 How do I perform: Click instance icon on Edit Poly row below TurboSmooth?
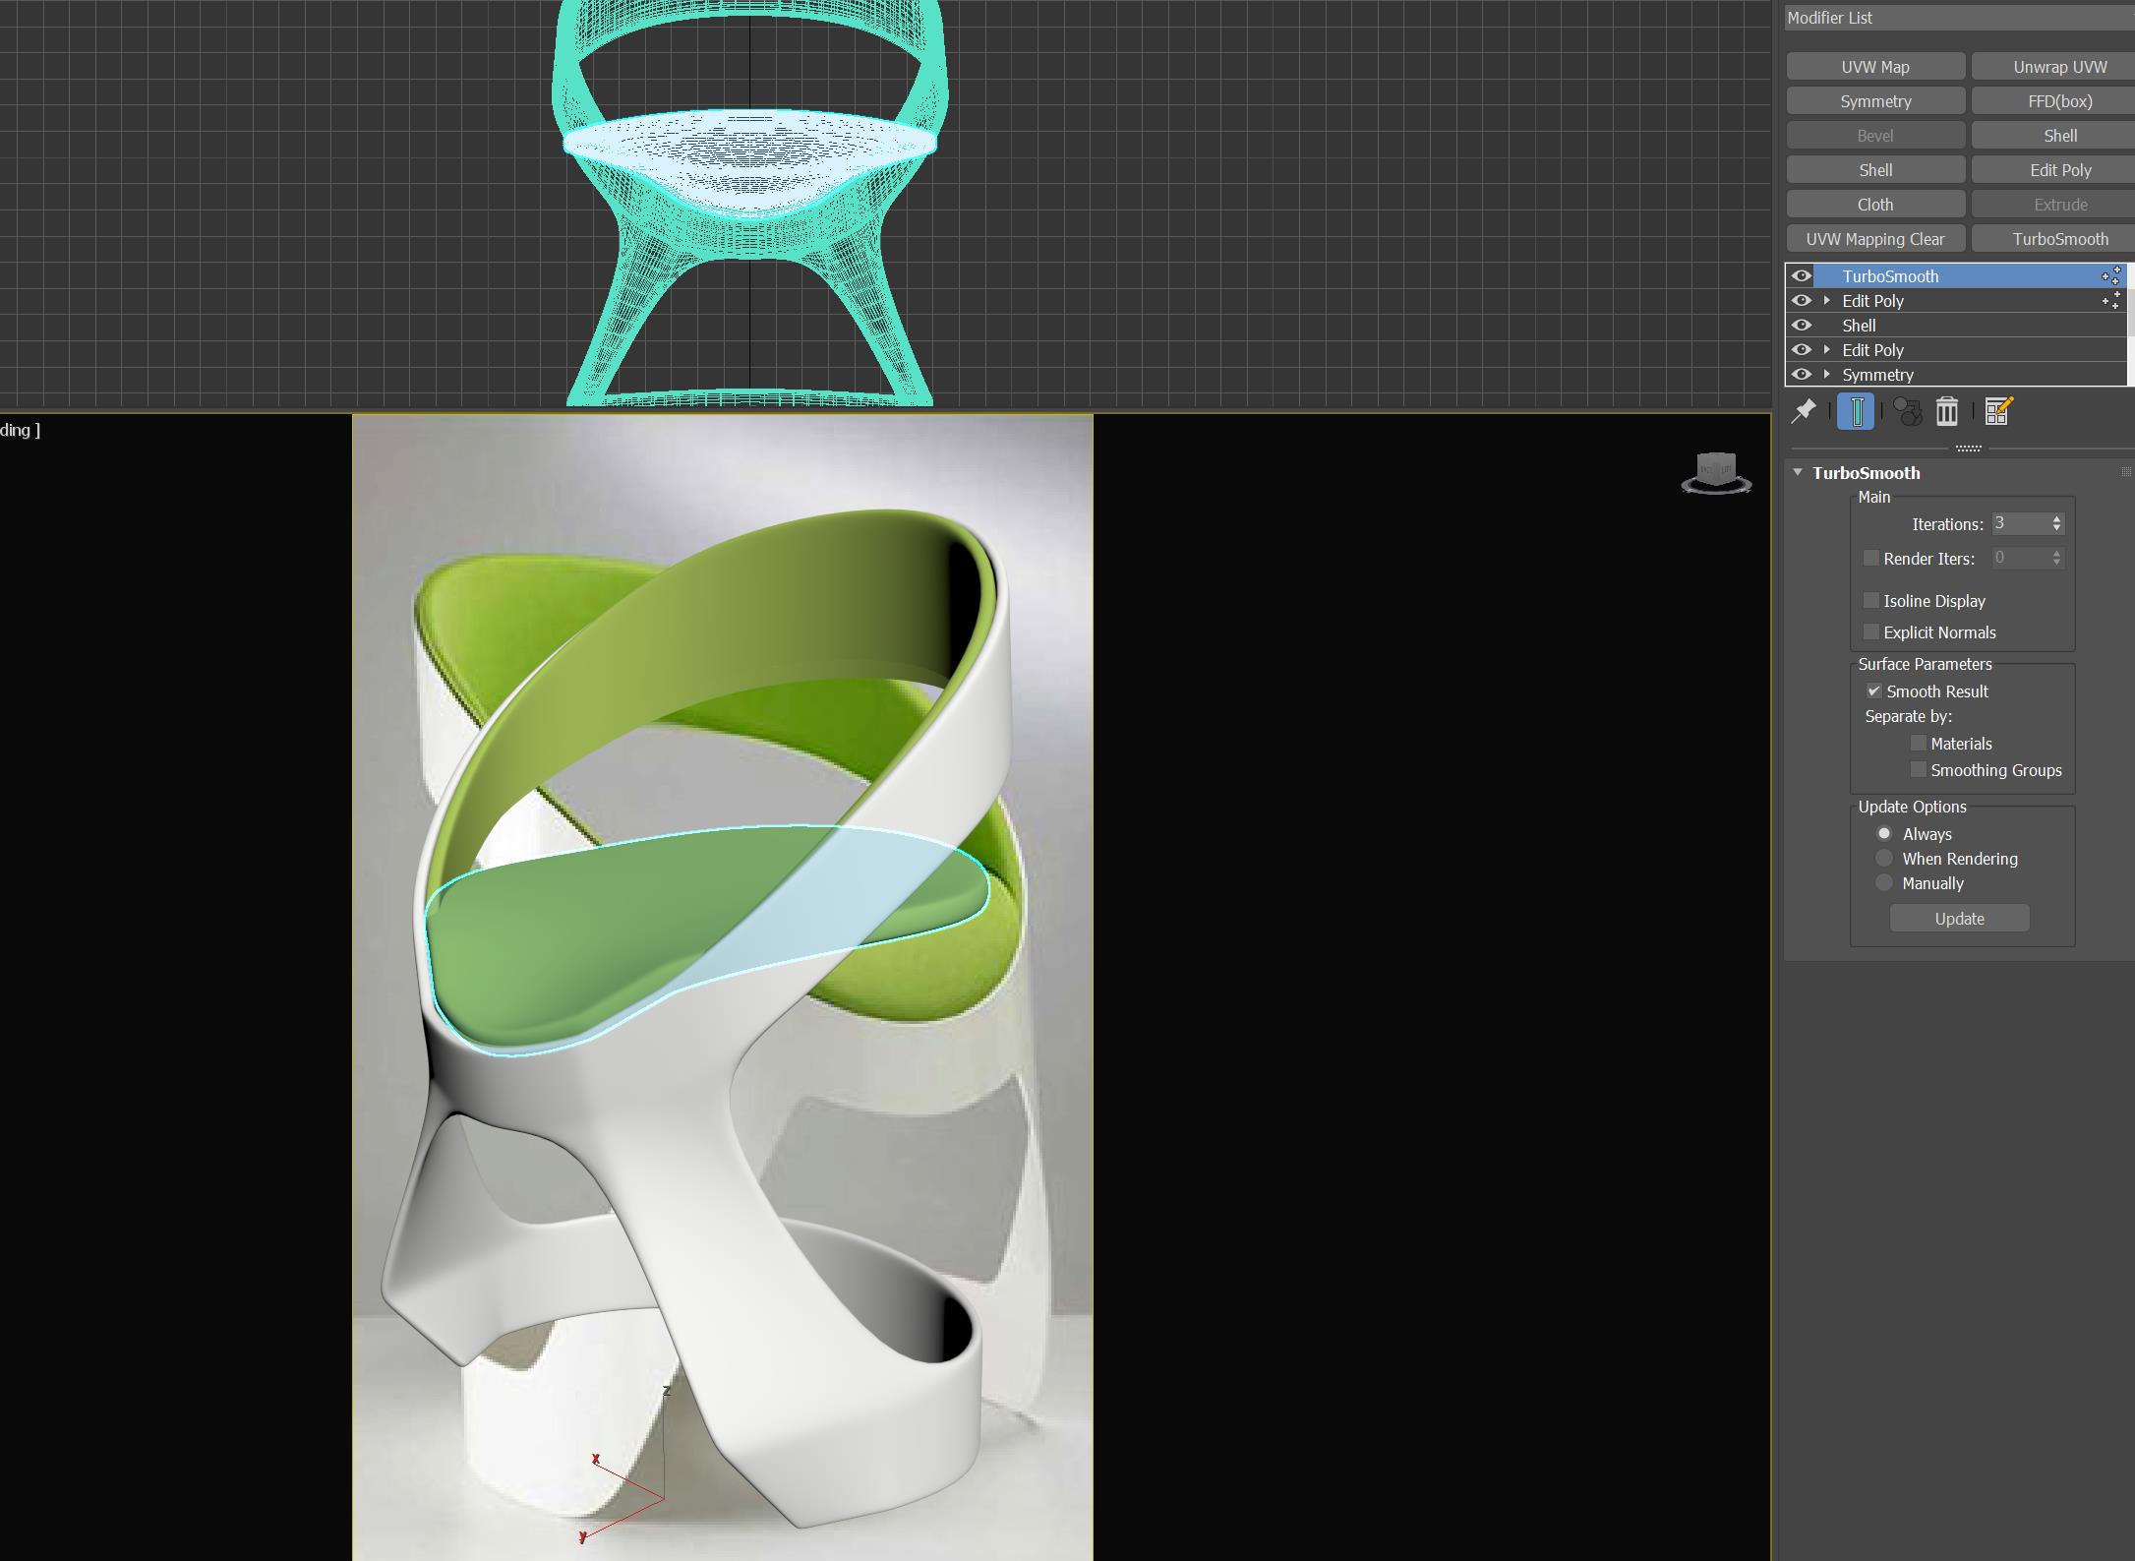coord(2110,301)
